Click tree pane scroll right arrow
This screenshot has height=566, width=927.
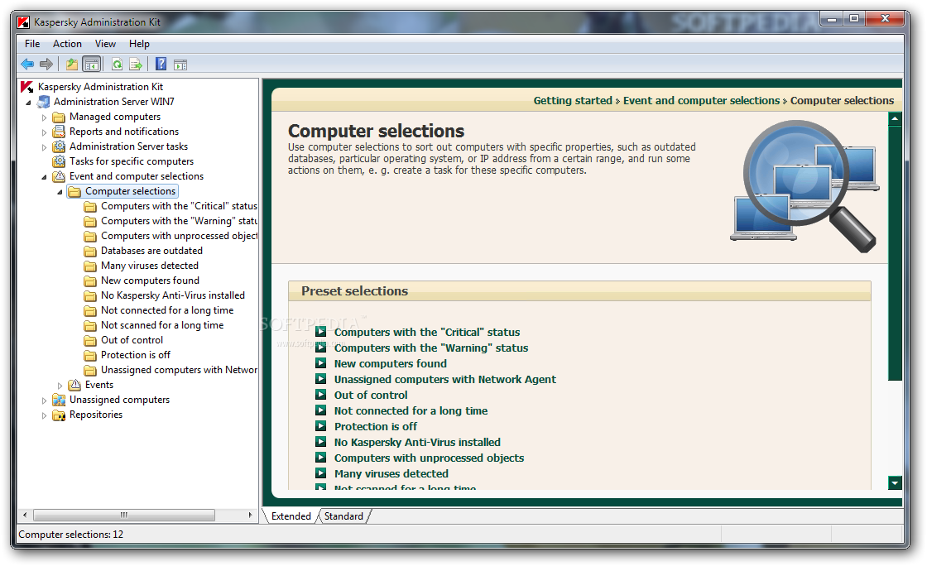click(250, 516)
